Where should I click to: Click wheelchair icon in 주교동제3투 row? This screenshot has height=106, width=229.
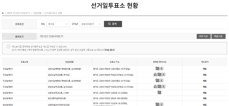point(161,81)
